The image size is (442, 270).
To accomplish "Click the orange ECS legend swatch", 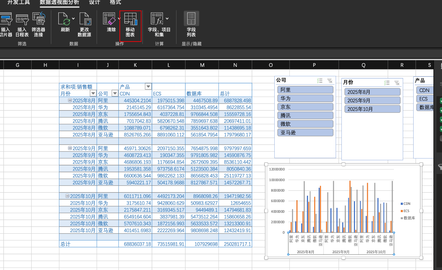I will pyautogui.click(x=402, y=211).
